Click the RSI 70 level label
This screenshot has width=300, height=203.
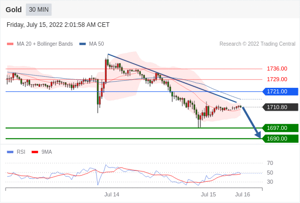point(270,163)
